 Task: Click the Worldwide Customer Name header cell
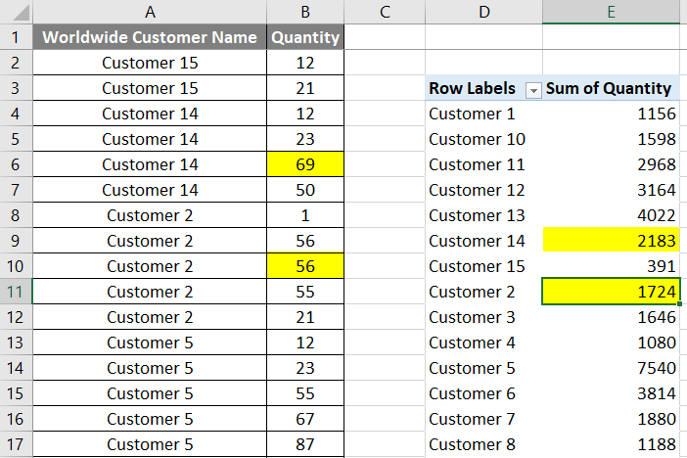click(150, 37)
